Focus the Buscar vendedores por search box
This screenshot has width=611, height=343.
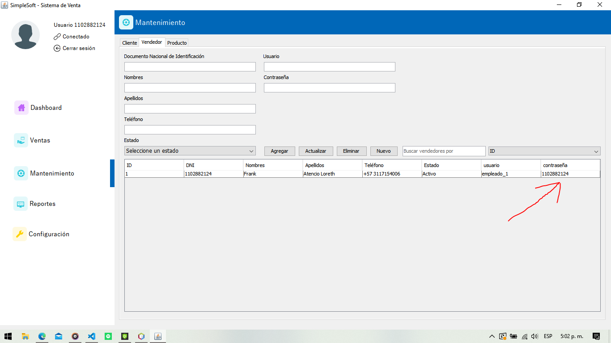[444, 151]
